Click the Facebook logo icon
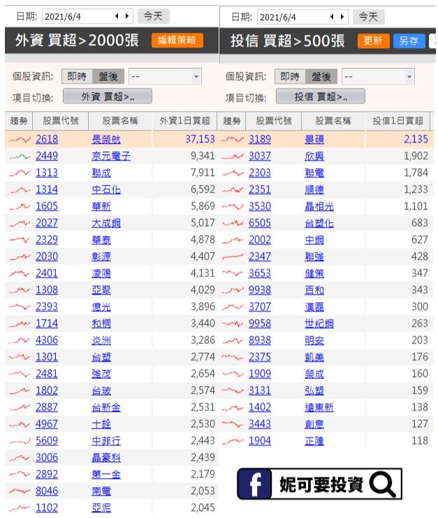Image resolution: width=438 pixels, height=518 pixels. point(255,484)
